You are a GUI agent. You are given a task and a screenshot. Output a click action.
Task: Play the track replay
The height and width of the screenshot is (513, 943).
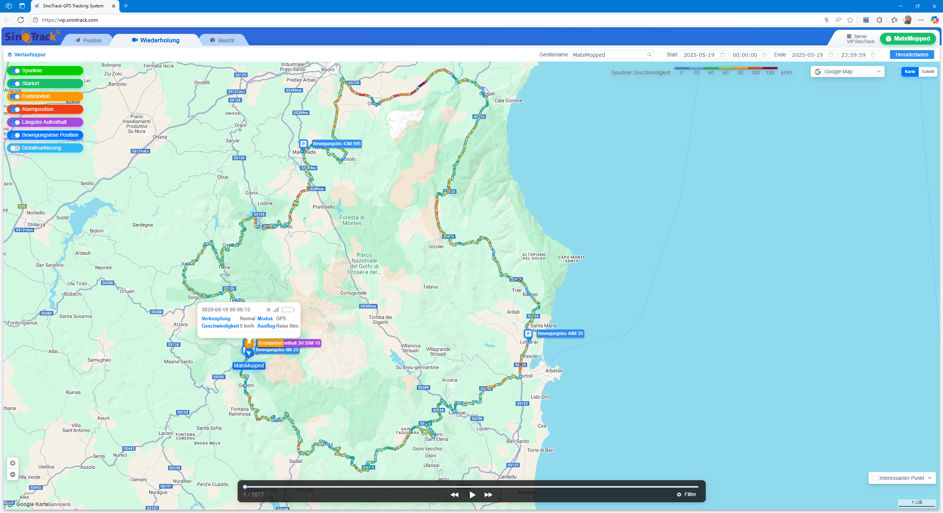[472, 495]
